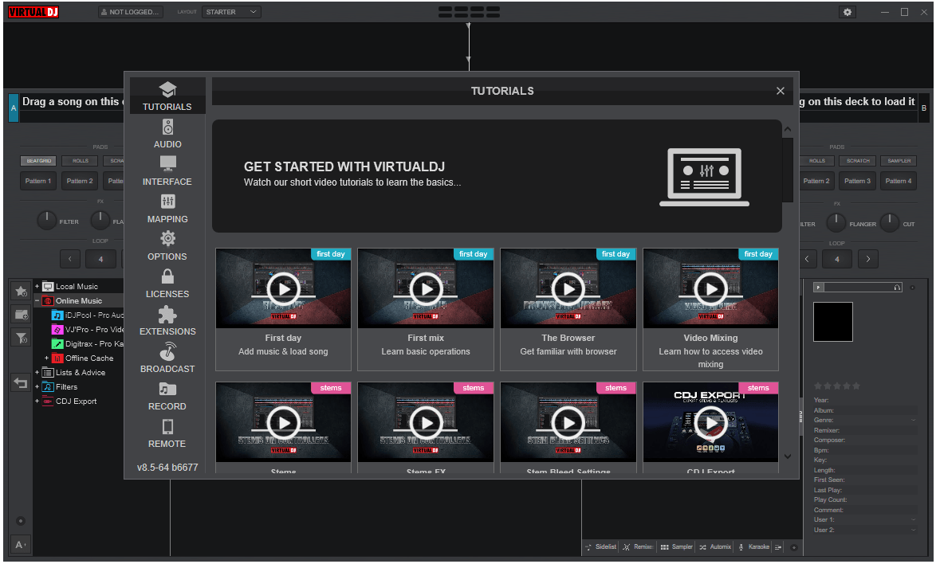
Task: Close the Tutorials dialog
Action: point(780,91)
